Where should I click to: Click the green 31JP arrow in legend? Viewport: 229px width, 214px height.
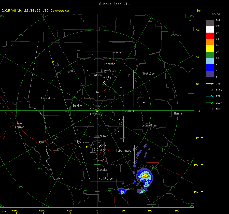click(210, 103)
